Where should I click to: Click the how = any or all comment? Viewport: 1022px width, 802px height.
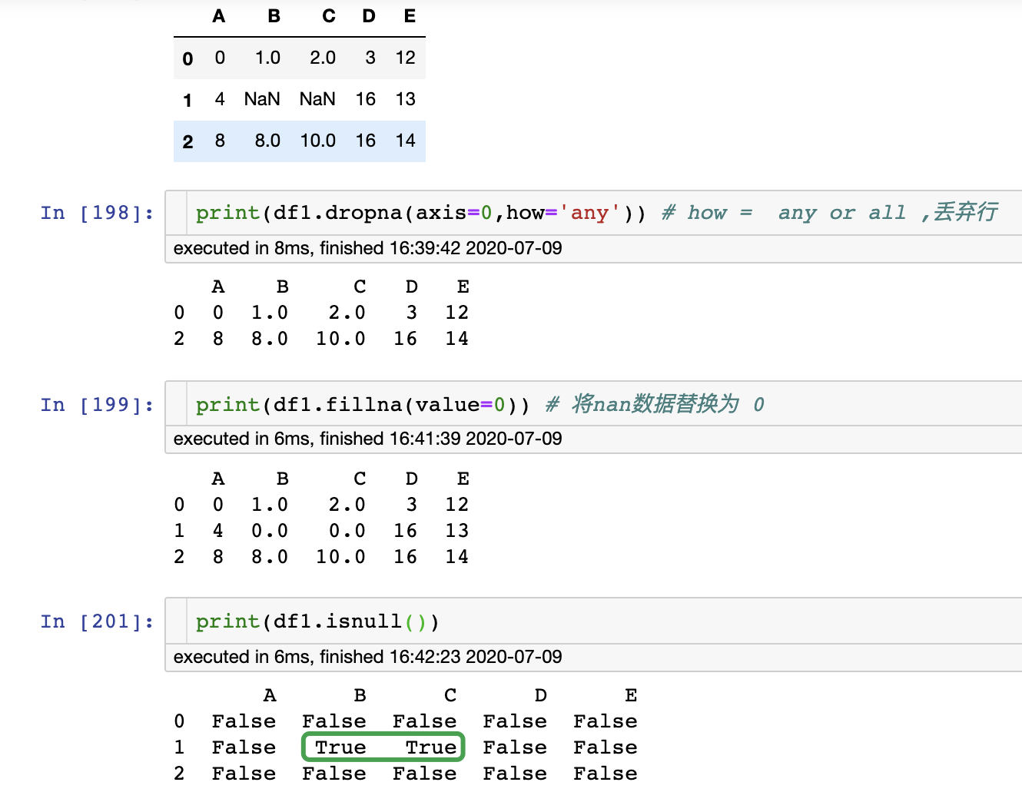pyautogui.click(x=830, y=212)
